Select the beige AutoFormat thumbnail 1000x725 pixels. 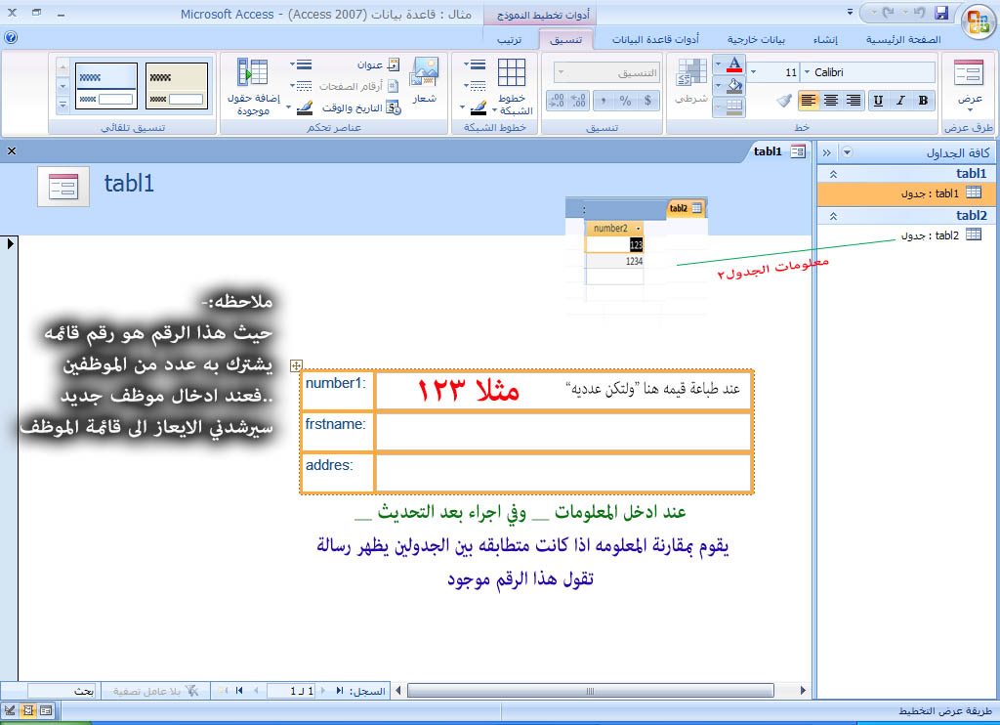[177, 86]
